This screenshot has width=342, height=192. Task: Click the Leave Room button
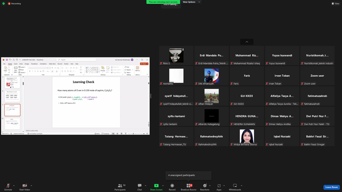click(331, 187)
